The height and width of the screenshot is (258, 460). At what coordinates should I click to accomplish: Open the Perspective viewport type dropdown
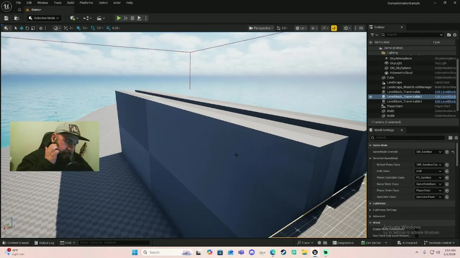(x=261, y=28)
